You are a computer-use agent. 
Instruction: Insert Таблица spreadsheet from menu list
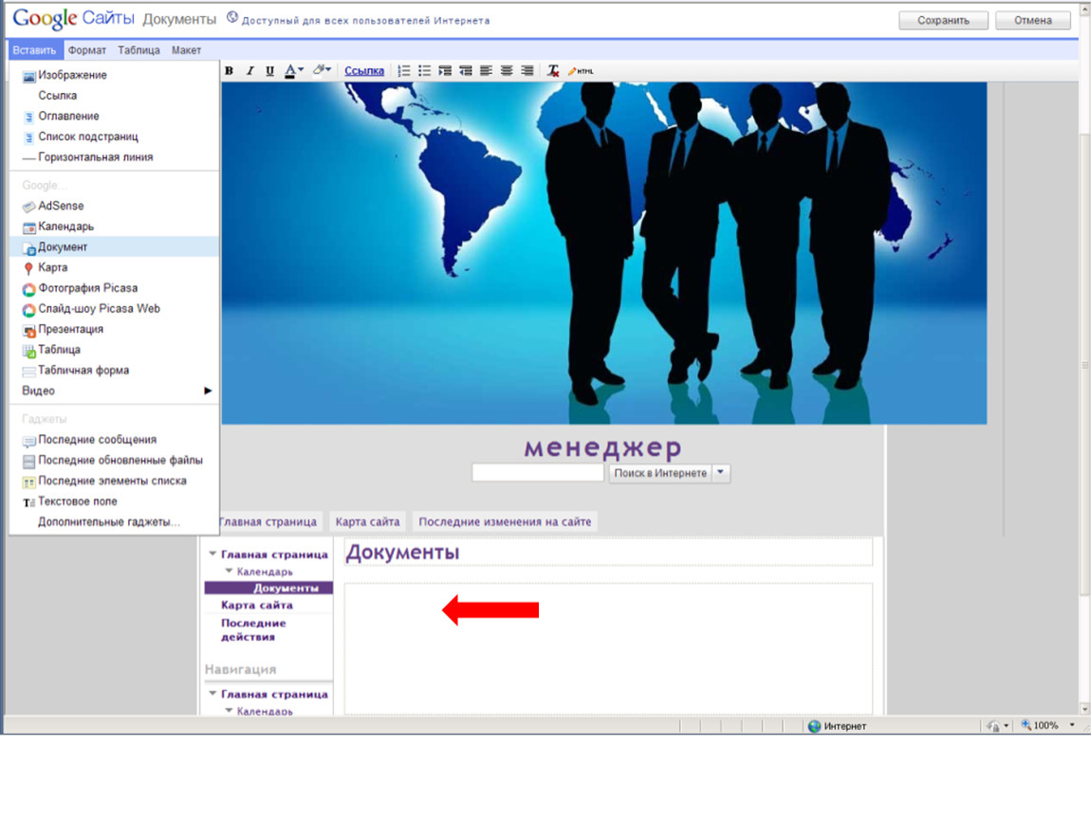tap(114, 349)
